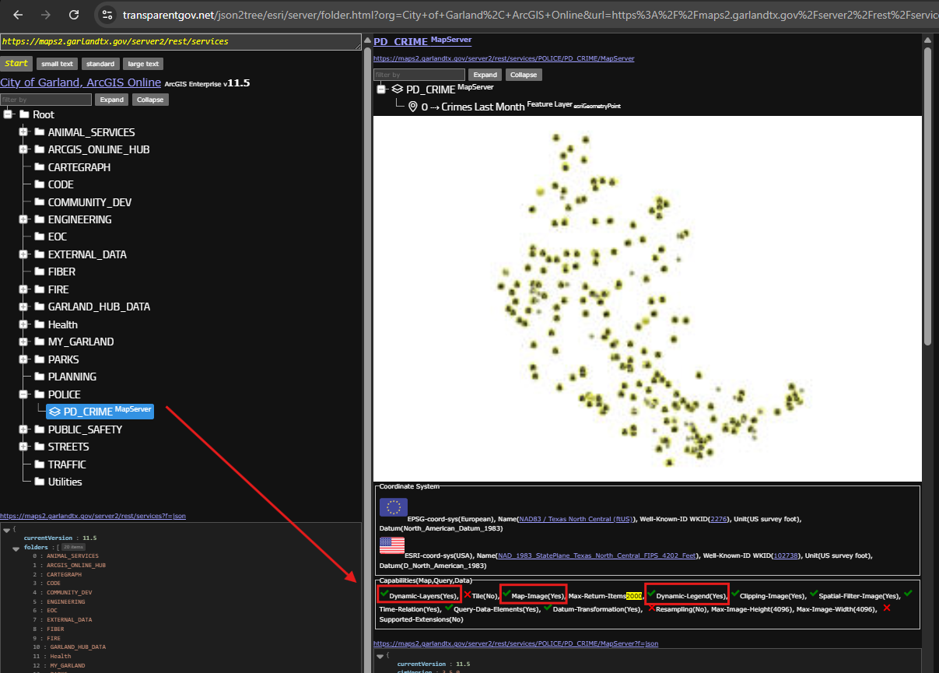Expand the ENGINEERING folder
Image resolution: width=939 pixels, height=673 pixels.
pos(23,219)
